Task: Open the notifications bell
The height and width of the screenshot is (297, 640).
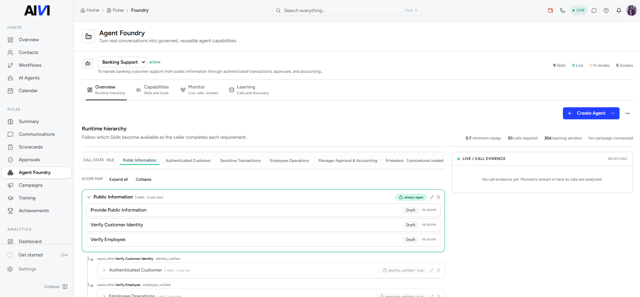Action: [x=619, y=10]
